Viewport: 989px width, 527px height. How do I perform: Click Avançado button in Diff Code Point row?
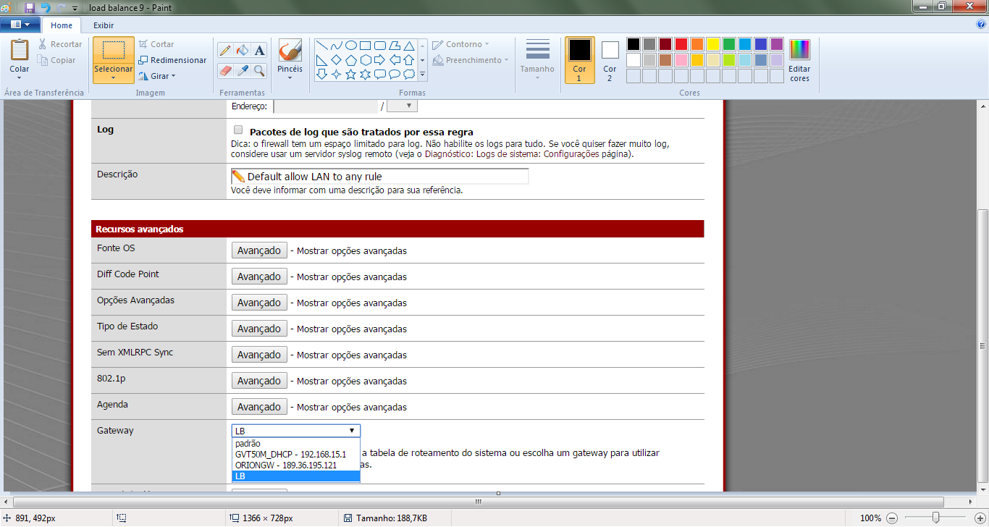tap(259, 277)
